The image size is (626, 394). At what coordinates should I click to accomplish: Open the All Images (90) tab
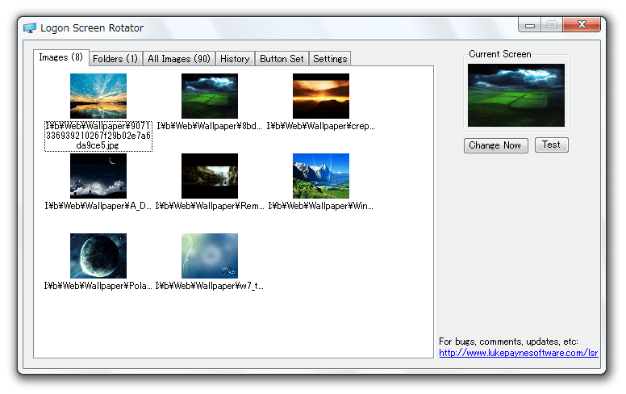(179, 59)
